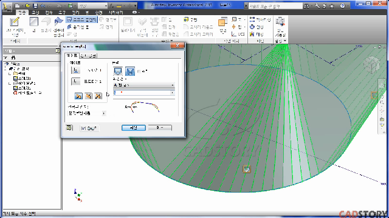Open the material dropdown in quick access toolbar
Screen dimensions: 389x218
tap(92, 5)
